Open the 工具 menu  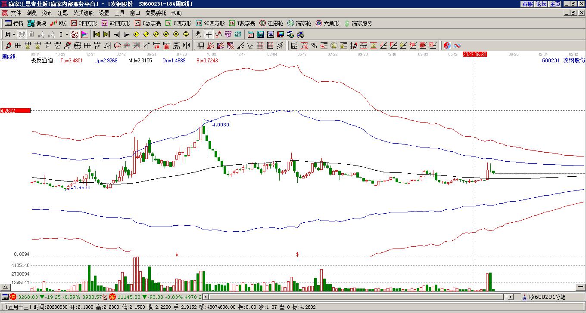point(119,13)
